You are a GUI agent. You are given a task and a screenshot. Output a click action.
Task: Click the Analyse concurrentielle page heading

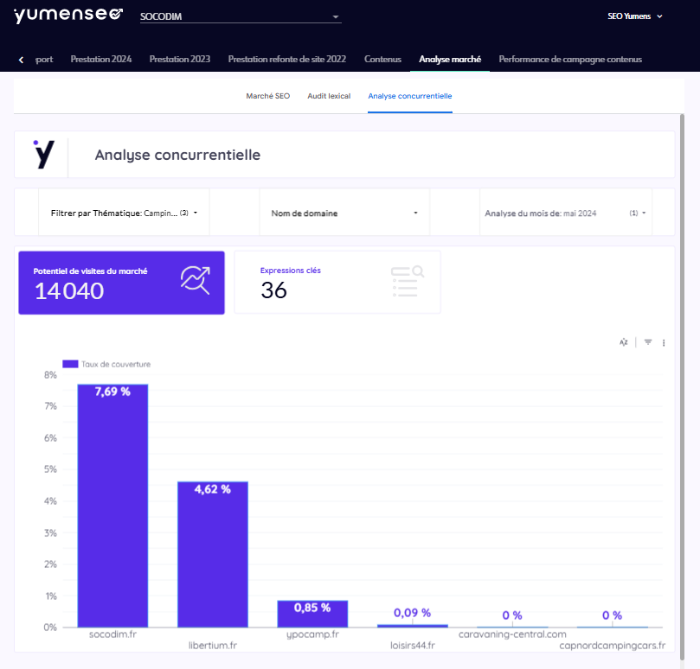[x=177, y=156]
